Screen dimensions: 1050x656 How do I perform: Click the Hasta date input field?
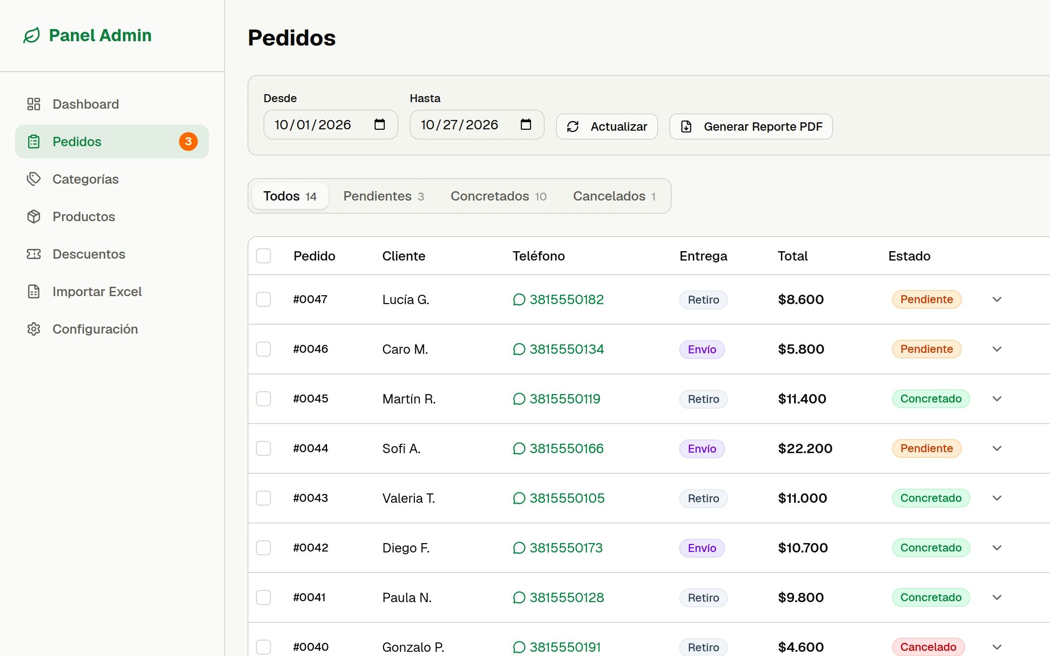pyautogui.click(x=477, y=125)
